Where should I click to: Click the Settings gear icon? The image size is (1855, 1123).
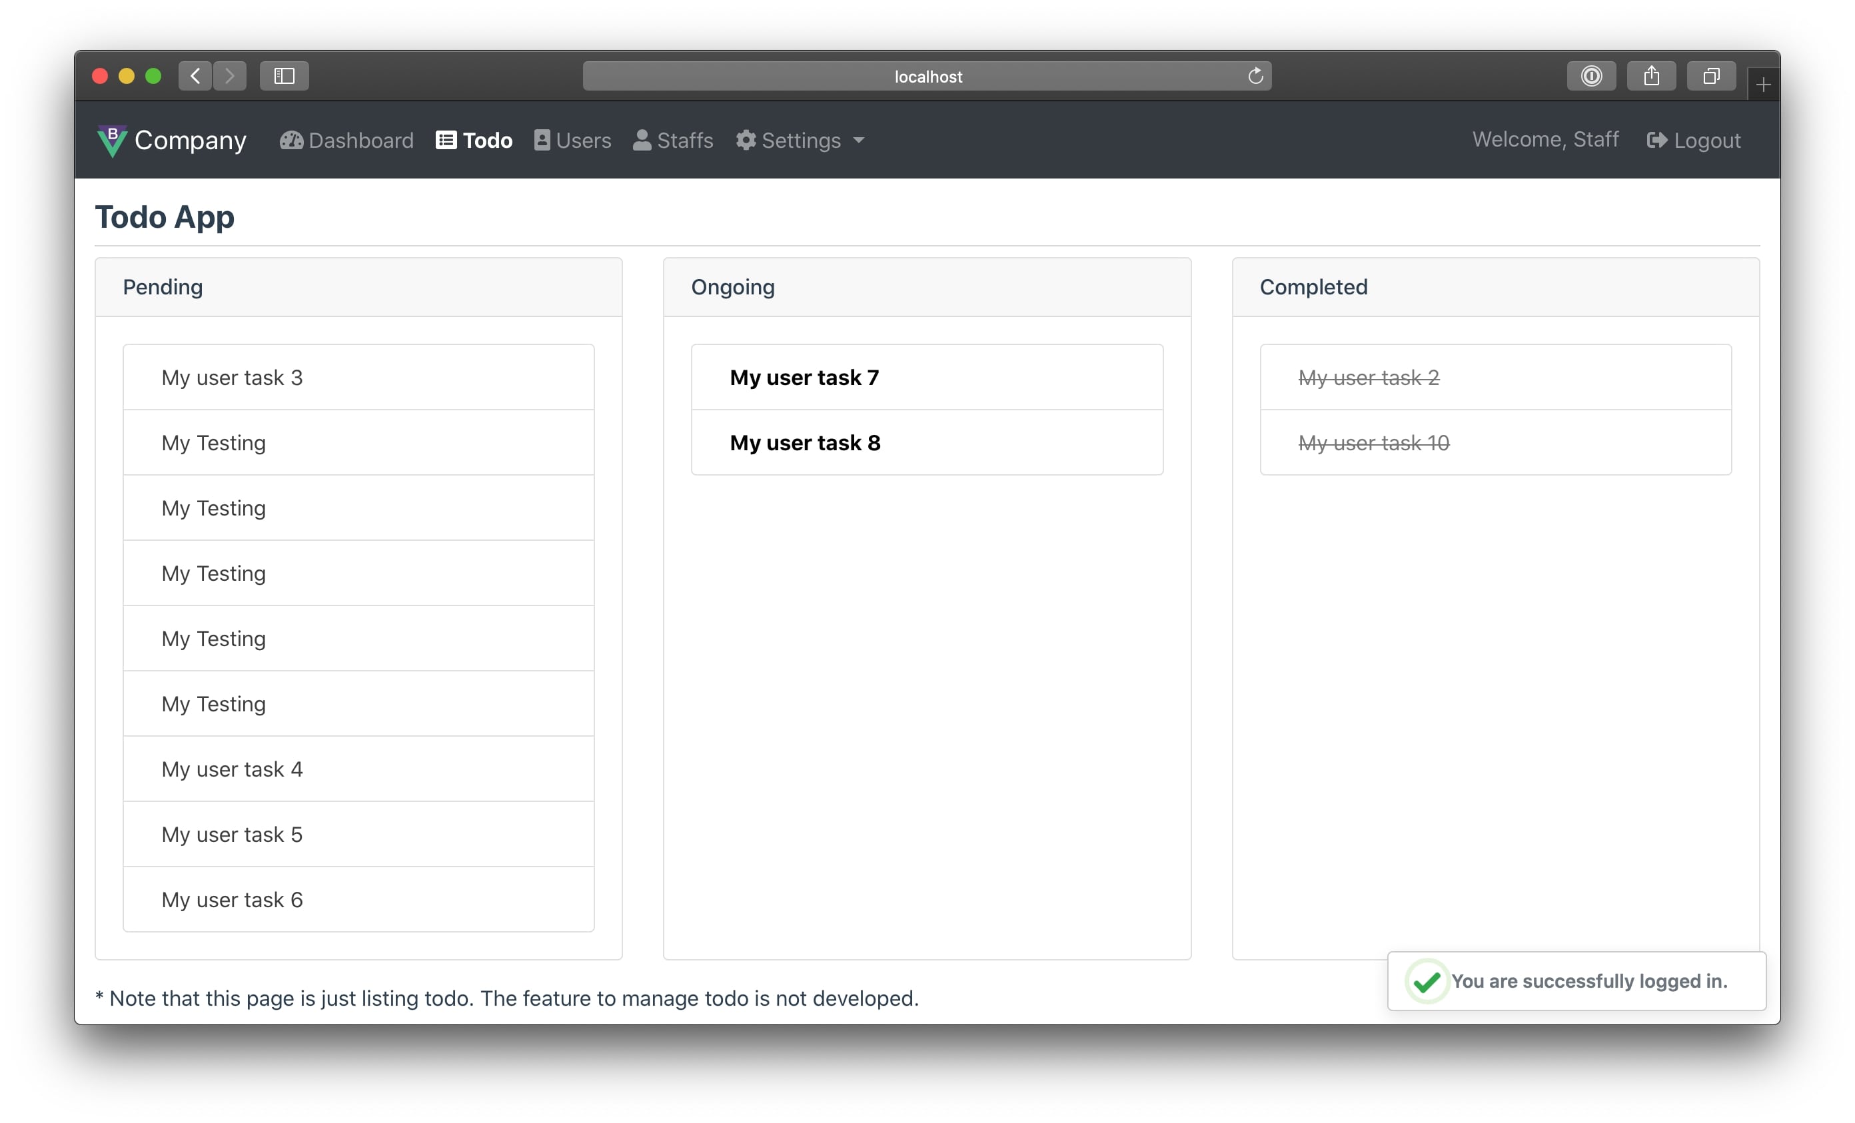[x=746, y=141]
